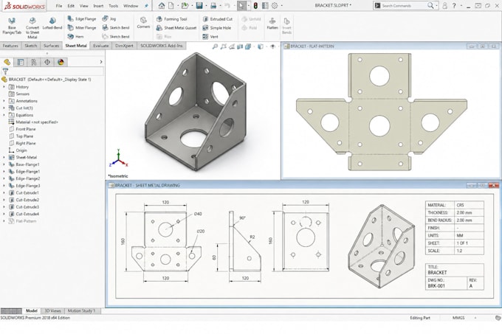Select the Lofted-Bend tool
This screenshot has height=334, width=502.
click(x=52, y=24)
